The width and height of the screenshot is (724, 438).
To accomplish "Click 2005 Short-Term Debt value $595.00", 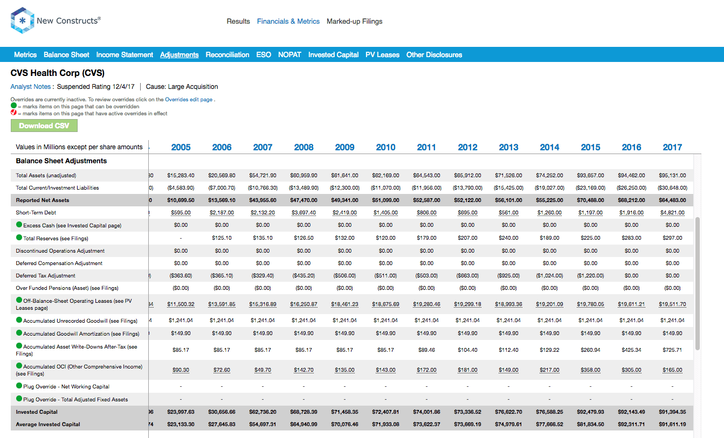I will pos(181,213).
